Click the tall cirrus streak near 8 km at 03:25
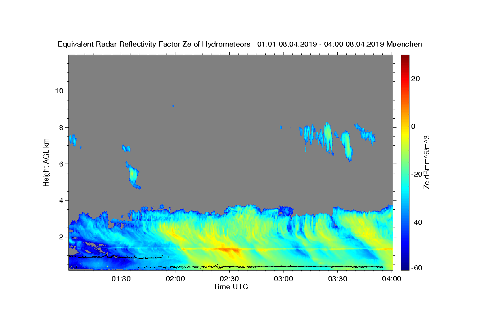The height and width of the screenshot is (324, 486). (328, 138)
